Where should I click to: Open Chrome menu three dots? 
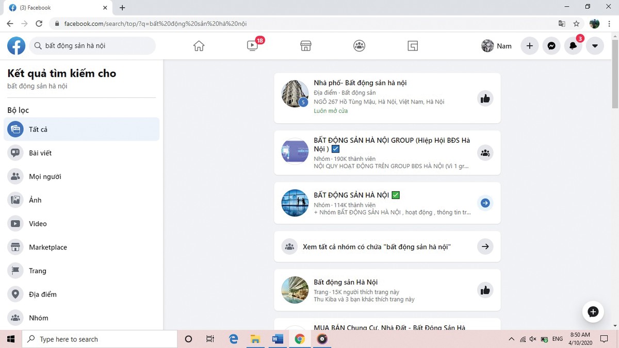(609, 24)
